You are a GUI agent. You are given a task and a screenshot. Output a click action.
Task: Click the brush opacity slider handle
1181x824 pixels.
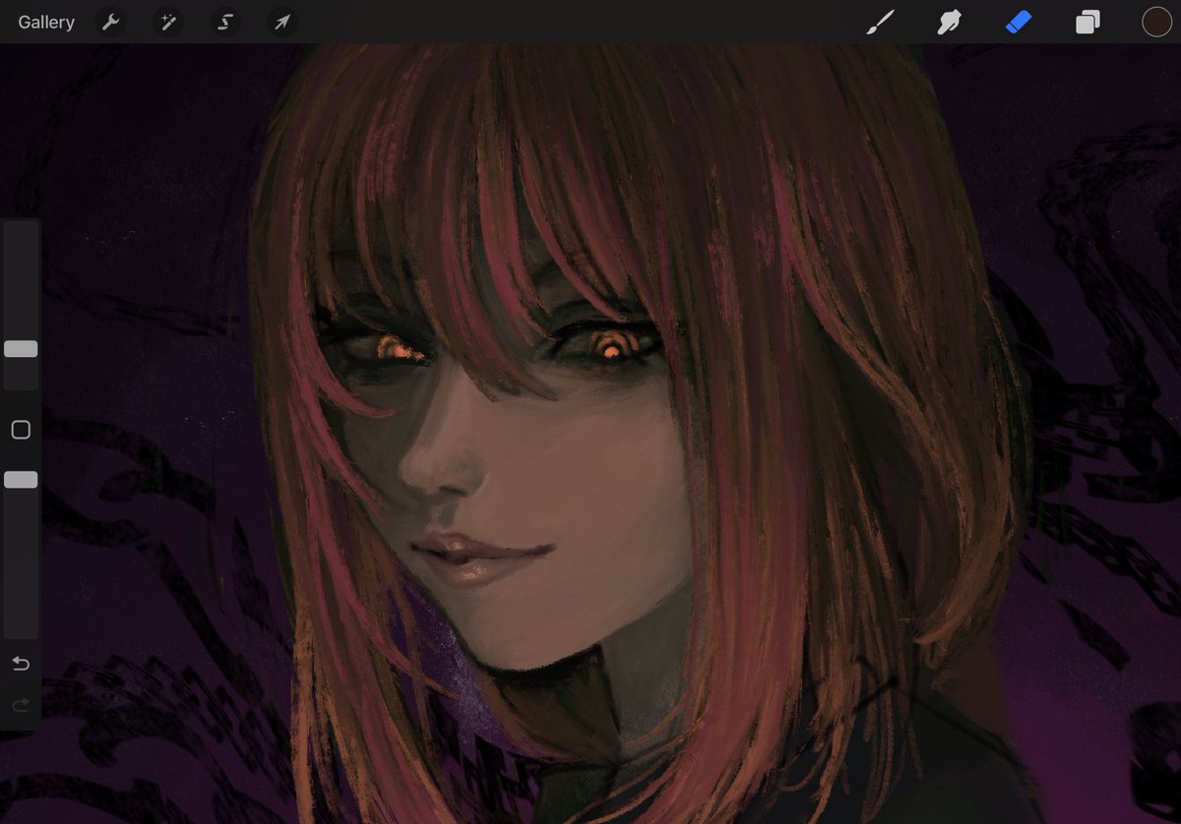[x=21, y=480]
